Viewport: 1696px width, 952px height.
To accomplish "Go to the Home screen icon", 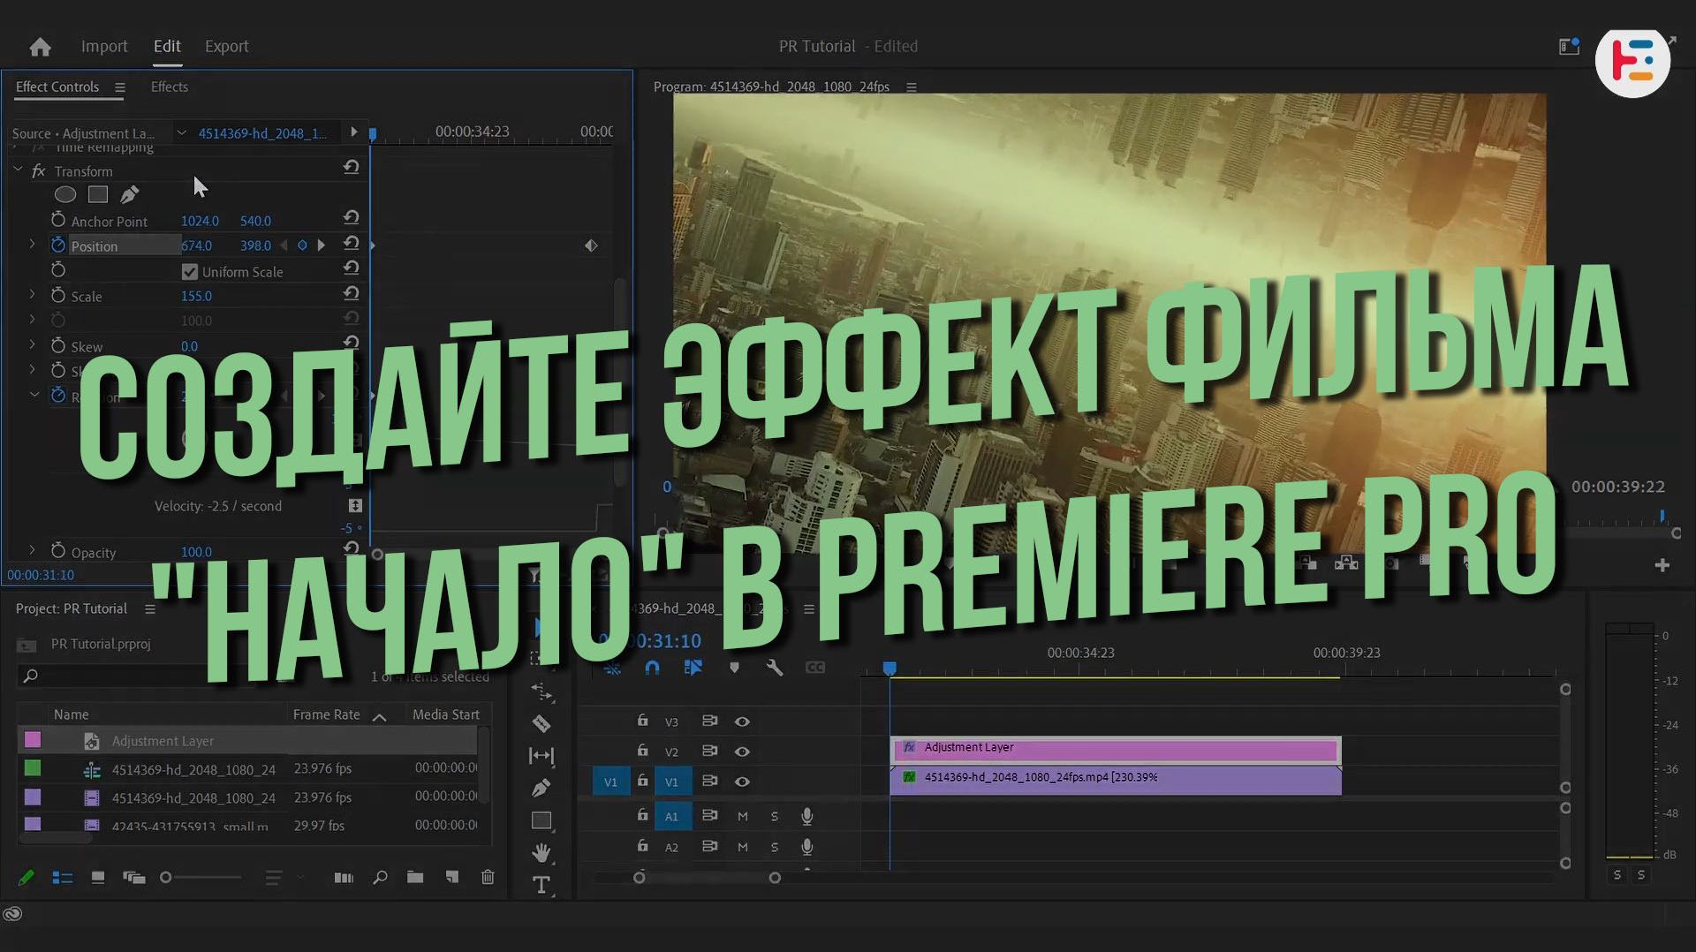I will pyautogui.click(x=40, y=47).
